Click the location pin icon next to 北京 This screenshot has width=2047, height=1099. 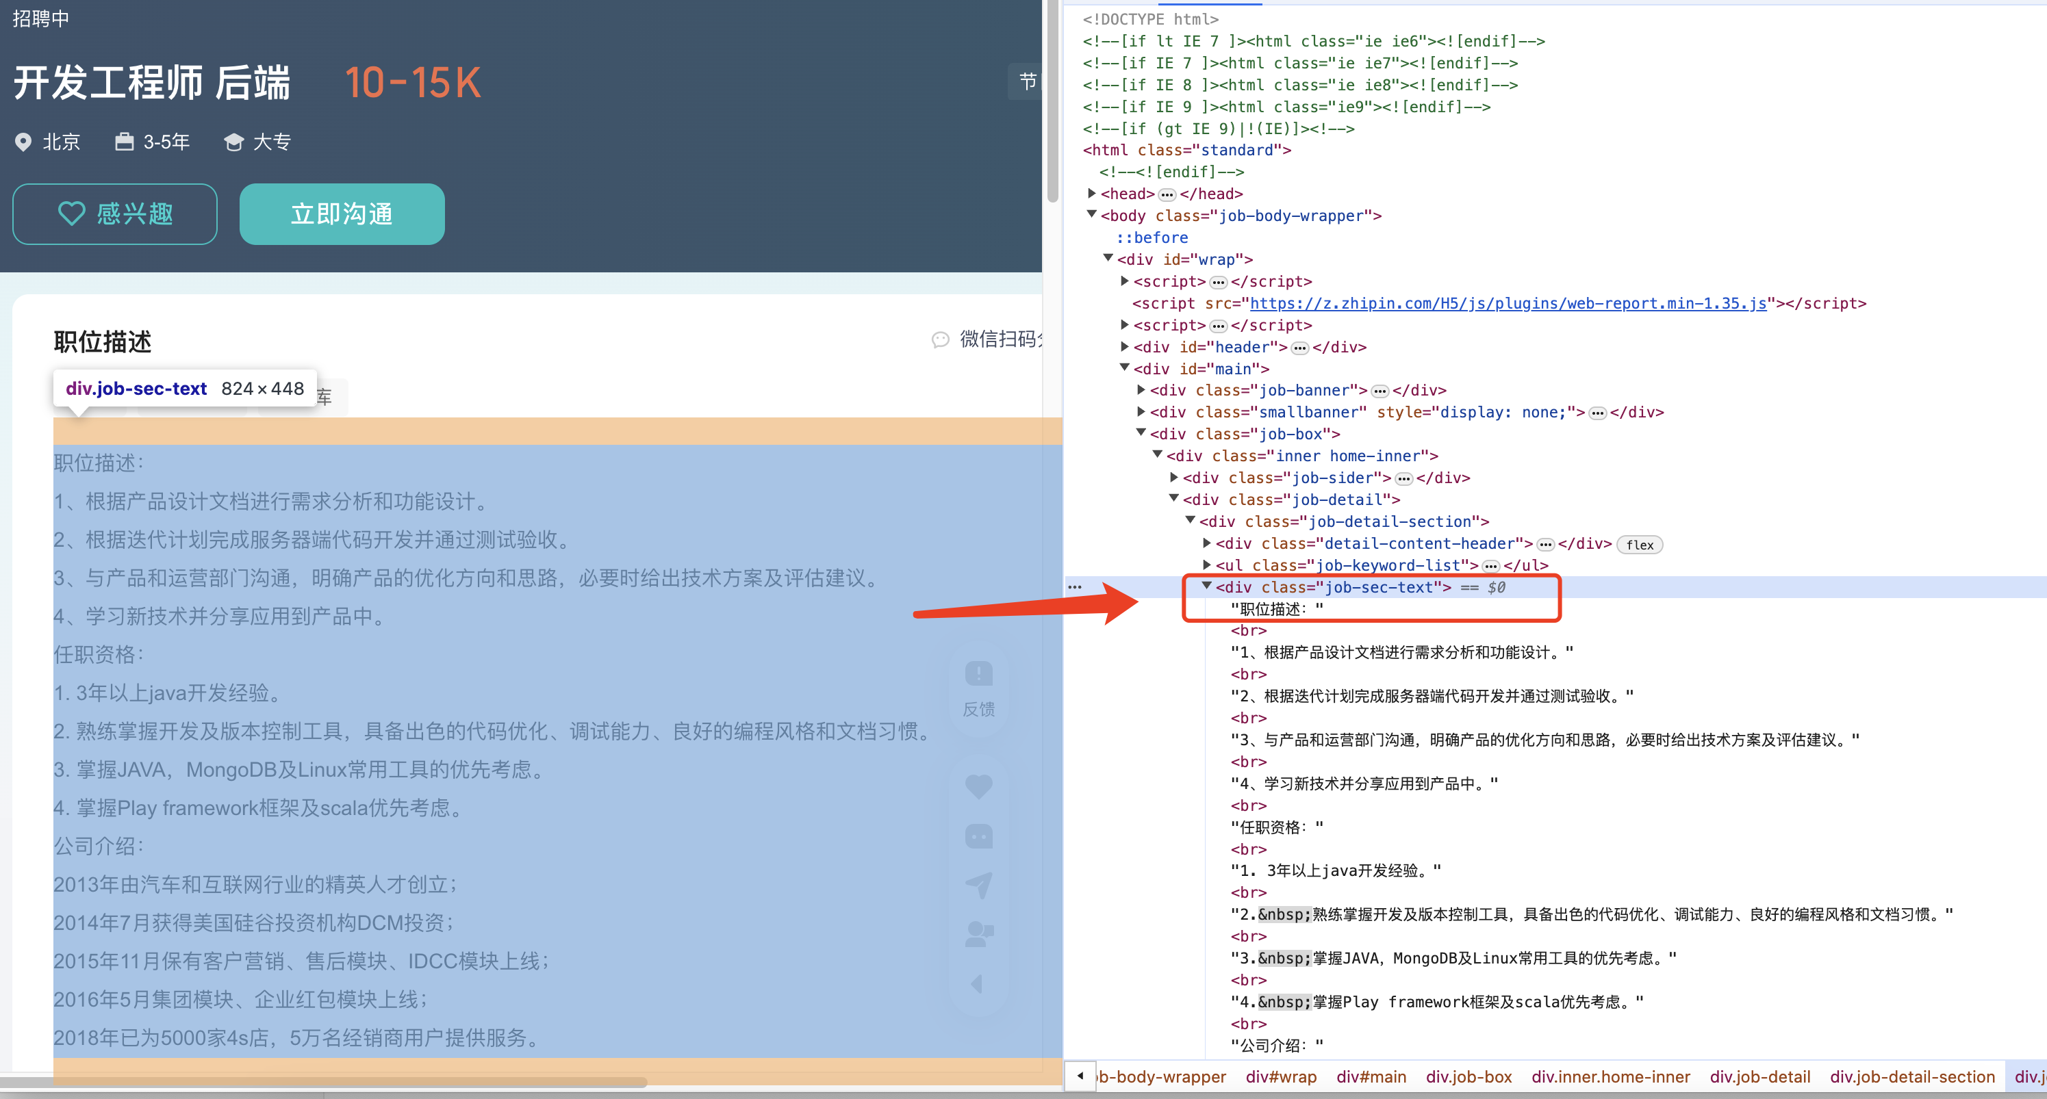[x=23, y=142]
